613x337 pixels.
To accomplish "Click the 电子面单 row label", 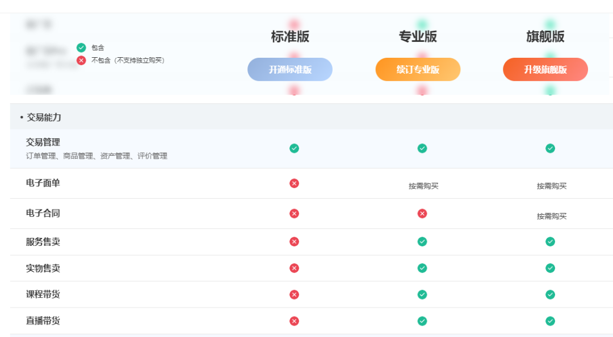I will tap(43, 183).
